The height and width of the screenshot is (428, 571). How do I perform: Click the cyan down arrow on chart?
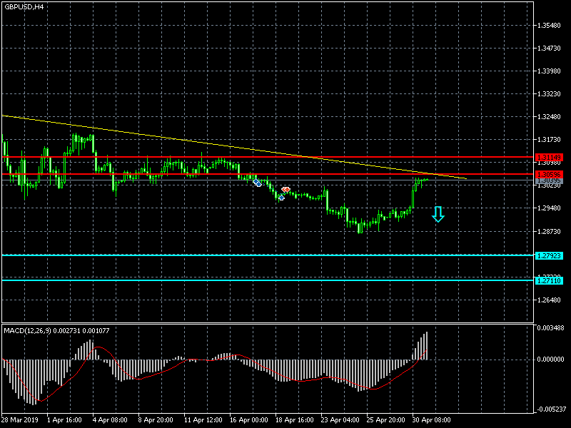pos(438,214)
